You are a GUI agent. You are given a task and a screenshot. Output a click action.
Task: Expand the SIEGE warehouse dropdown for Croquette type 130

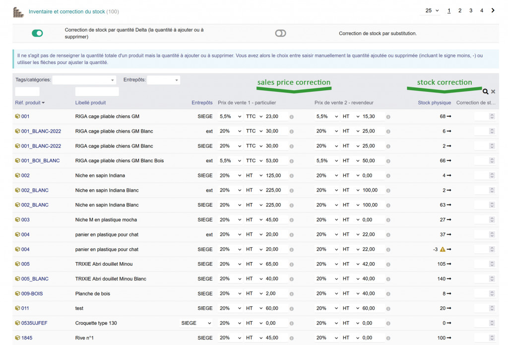pyautogui.click(x=196, y=323)
